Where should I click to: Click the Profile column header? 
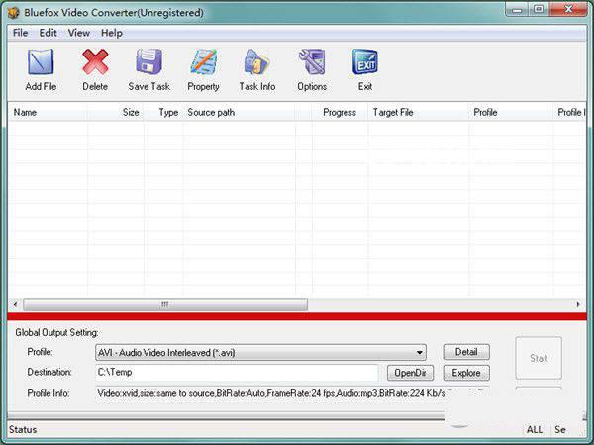(x=512, y=113)
